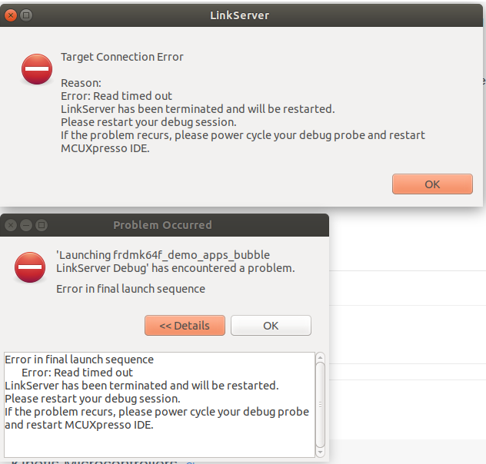This screenshot has width=486, height=464.
Task: Close the LinkServer dialog window
Action: [x=11, y=15]
